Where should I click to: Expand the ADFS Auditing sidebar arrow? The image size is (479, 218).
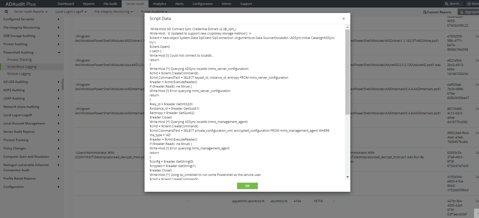tap(59, 90)
